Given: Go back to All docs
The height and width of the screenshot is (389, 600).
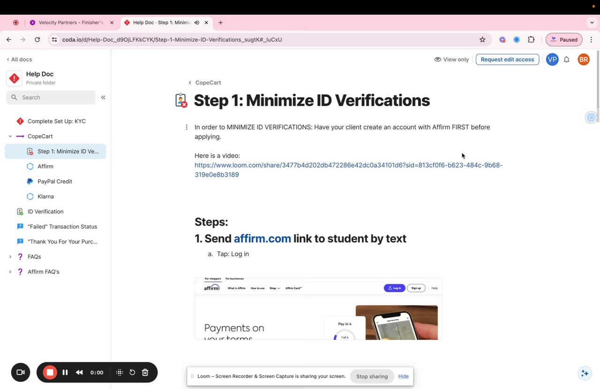Looking at the screenshot, I should click(x=19, y=59).
